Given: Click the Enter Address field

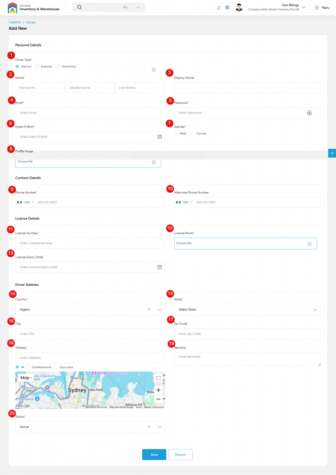Looking at the screenshot, I should (90, 358).
